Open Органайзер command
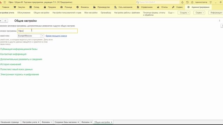 coord(106,13)
